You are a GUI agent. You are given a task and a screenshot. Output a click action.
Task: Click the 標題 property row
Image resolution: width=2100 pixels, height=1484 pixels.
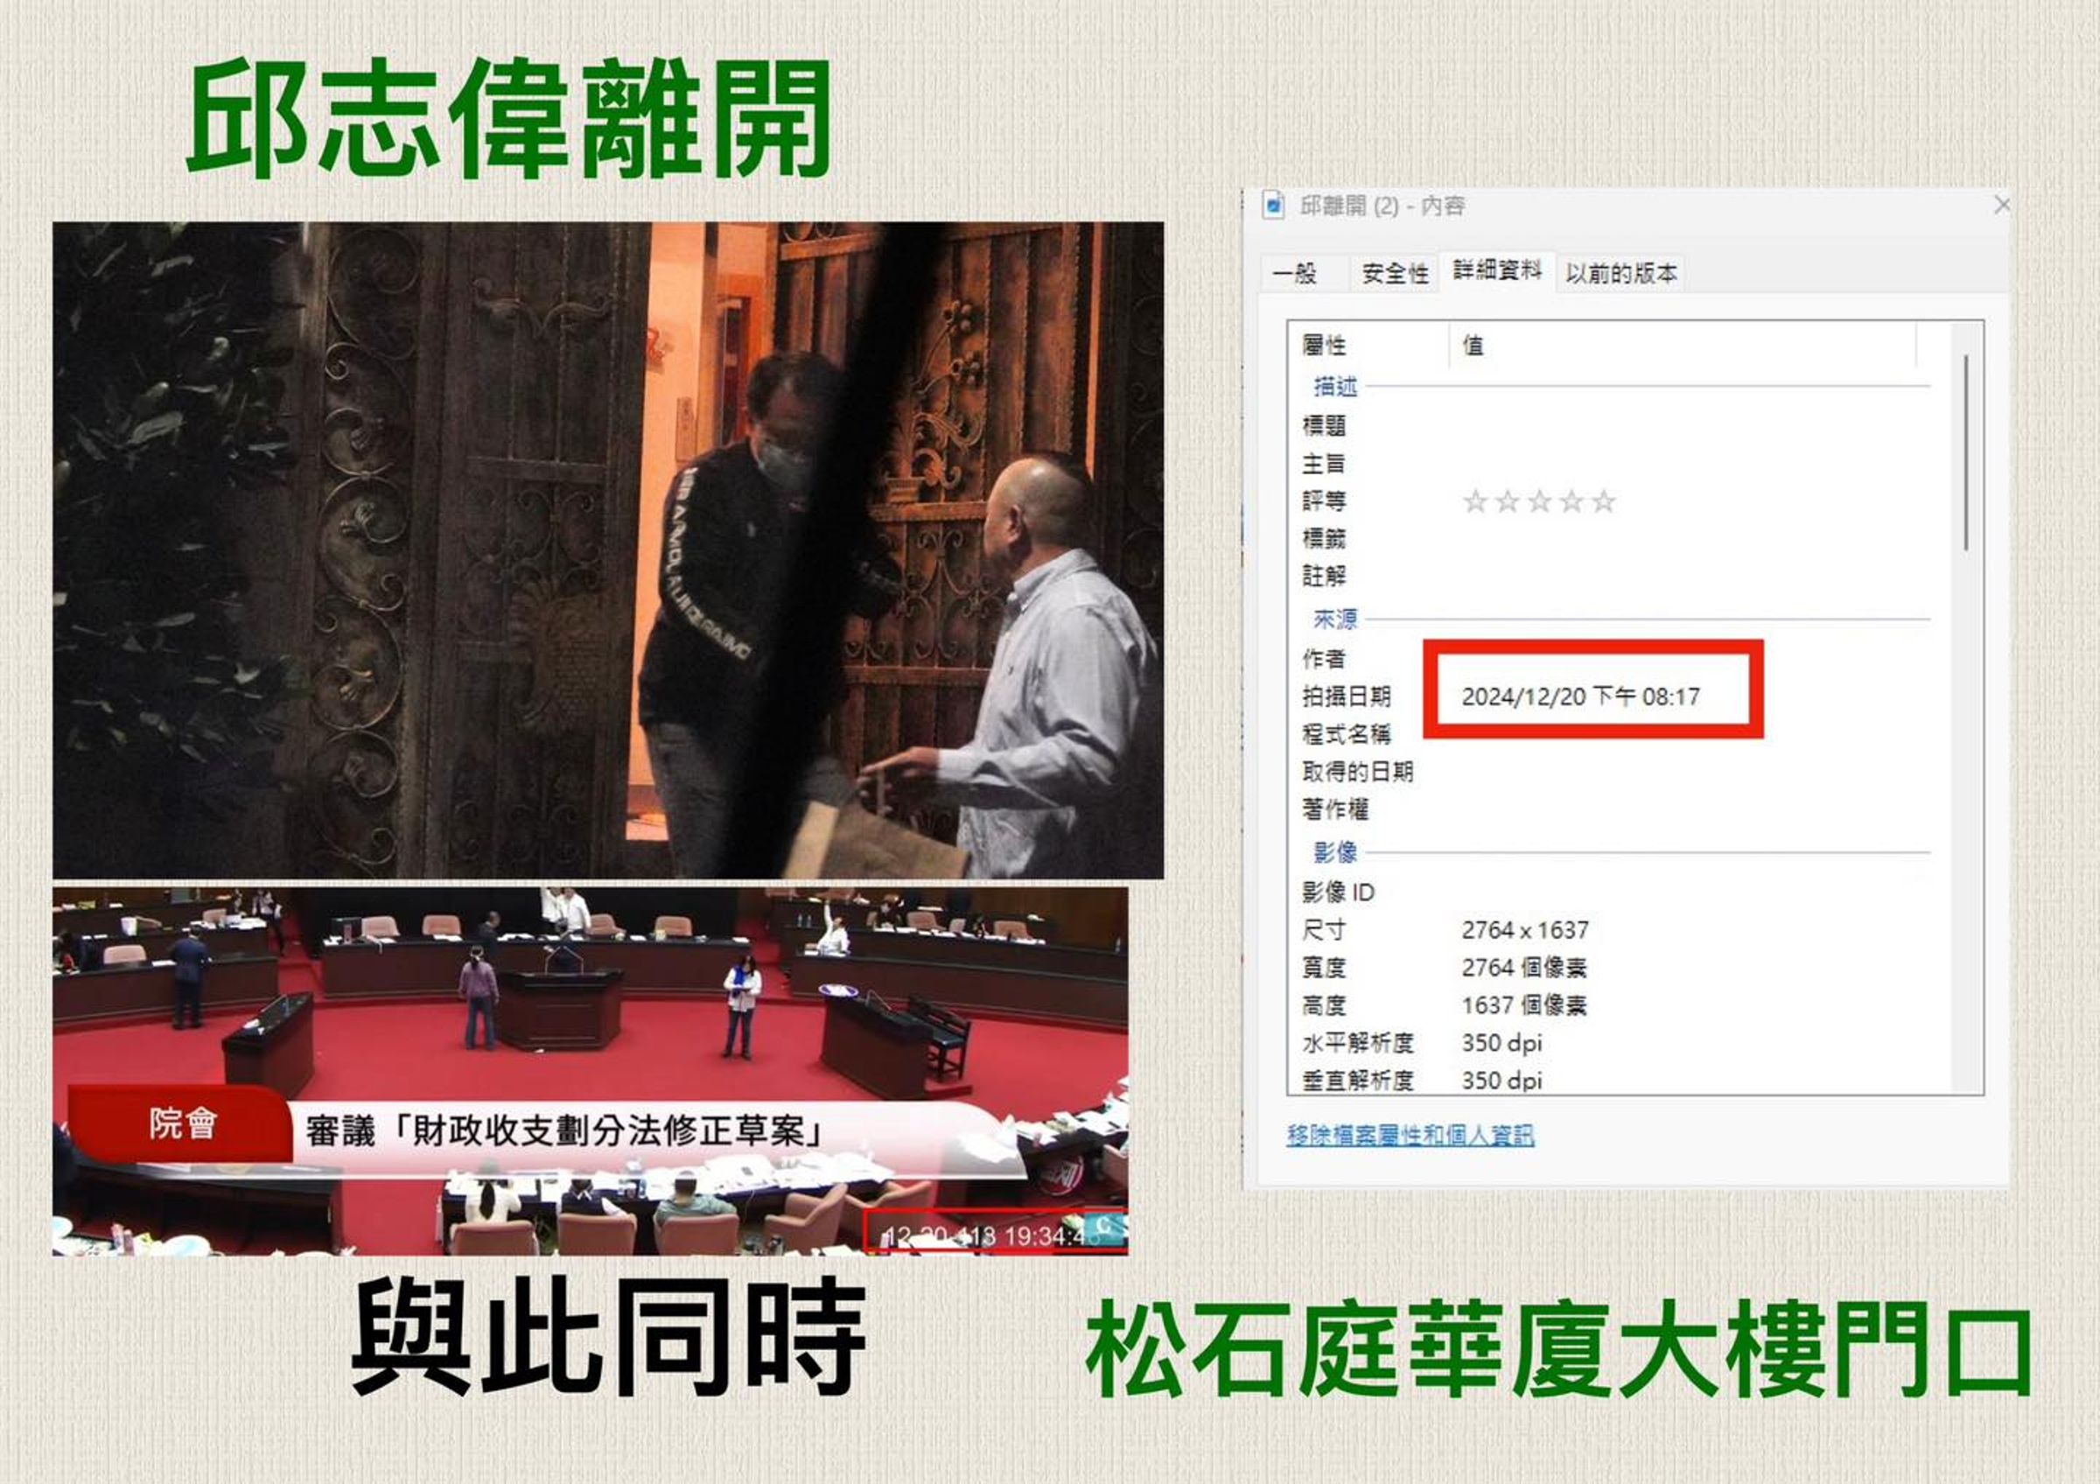coord(1615,426)
